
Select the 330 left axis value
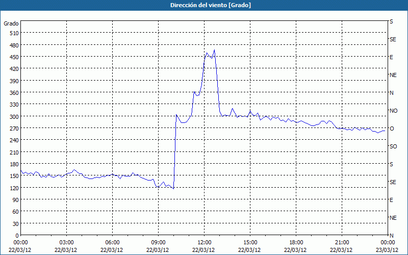(14, 105)
